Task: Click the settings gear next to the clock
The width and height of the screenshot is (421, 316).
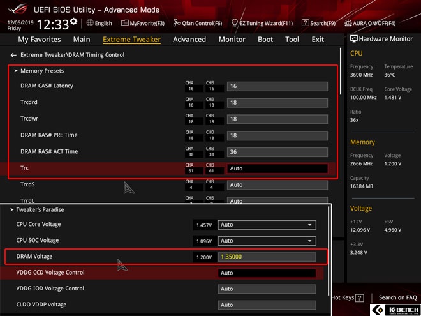Action: (x=73, y=22)
